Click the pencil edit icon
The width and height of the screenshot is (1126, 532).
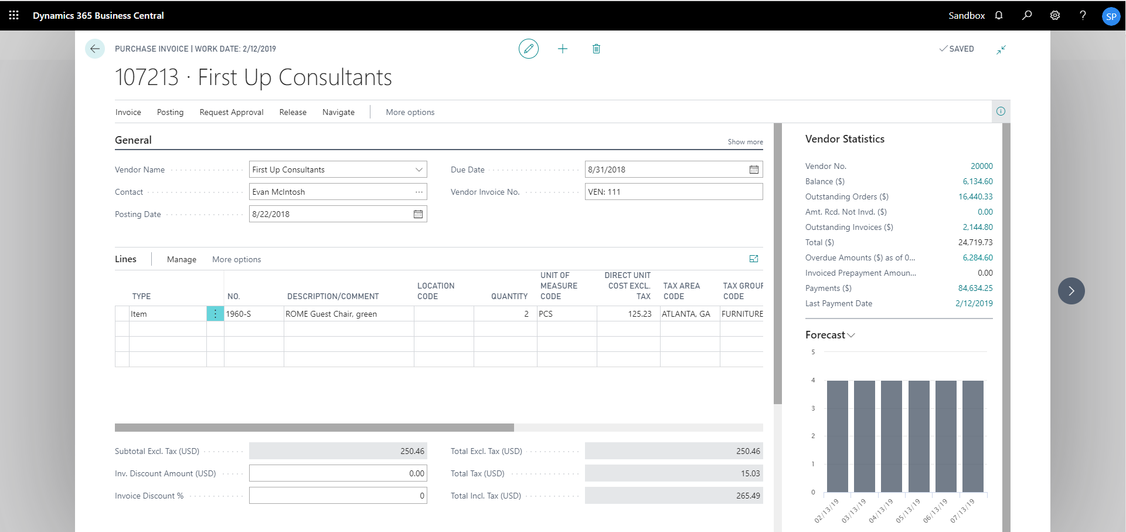pos(528,49)
